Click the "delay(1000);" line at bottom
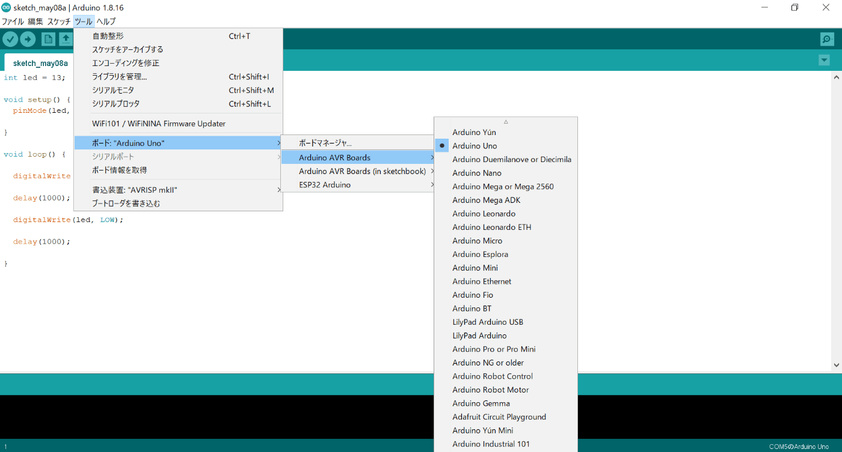 coord(41,241)
